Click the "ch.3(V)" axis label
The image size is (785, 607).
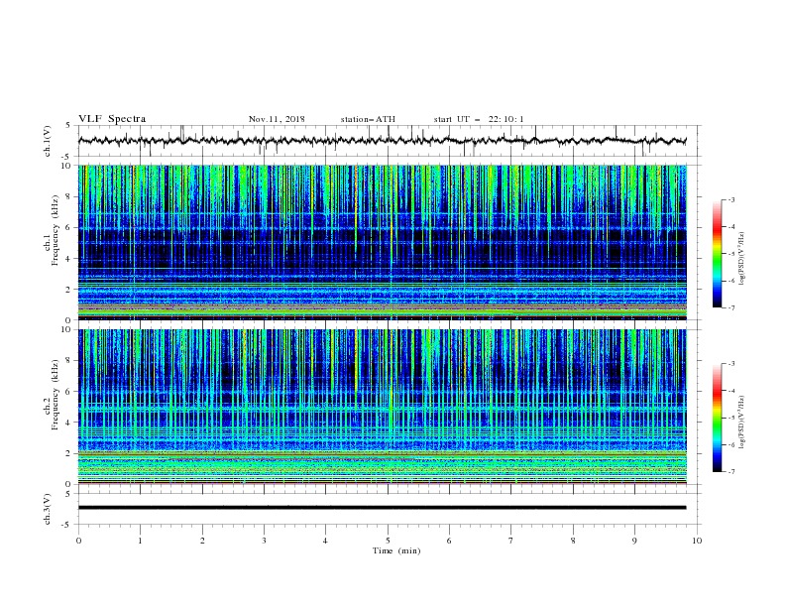(48, 509)
